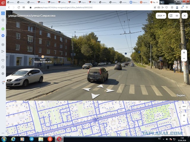Open the browser downloads icon
The image size is (190, 142).
pos(182,7)
